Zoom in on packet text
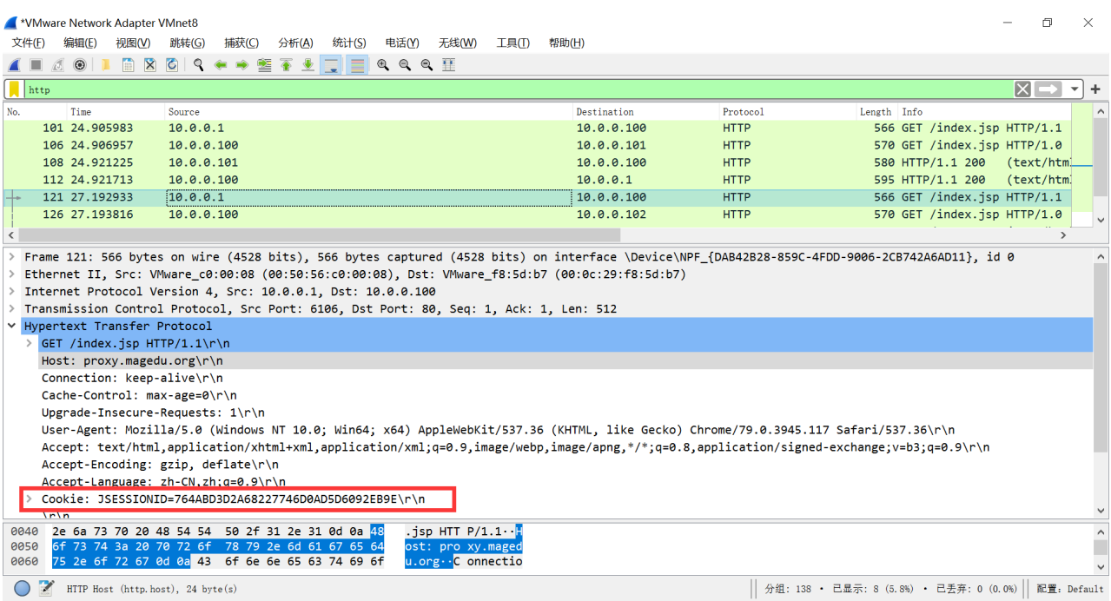Image resolution: width=1111 pixels, height=601 pixels. [382, 65]
